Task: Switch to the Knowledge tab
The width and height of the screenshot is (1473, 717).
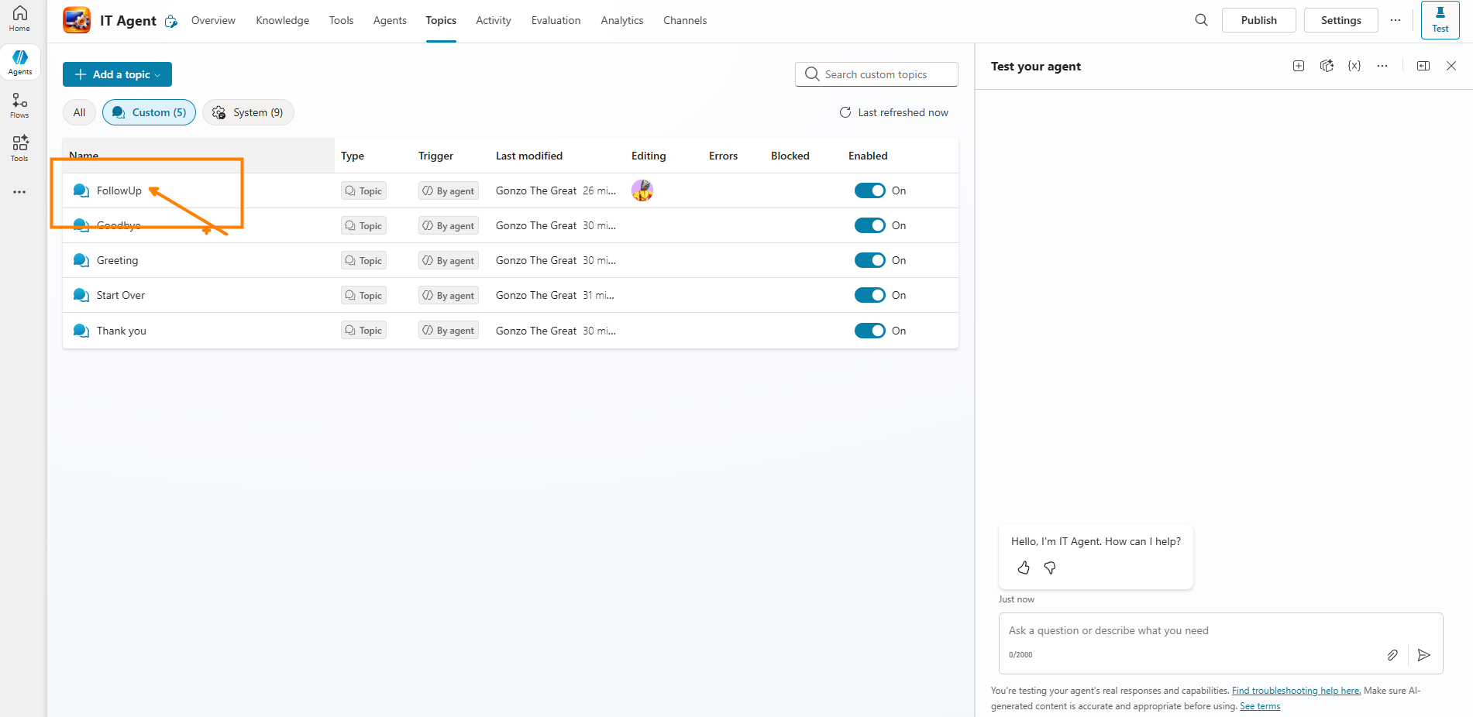Action: click(282, 20)
